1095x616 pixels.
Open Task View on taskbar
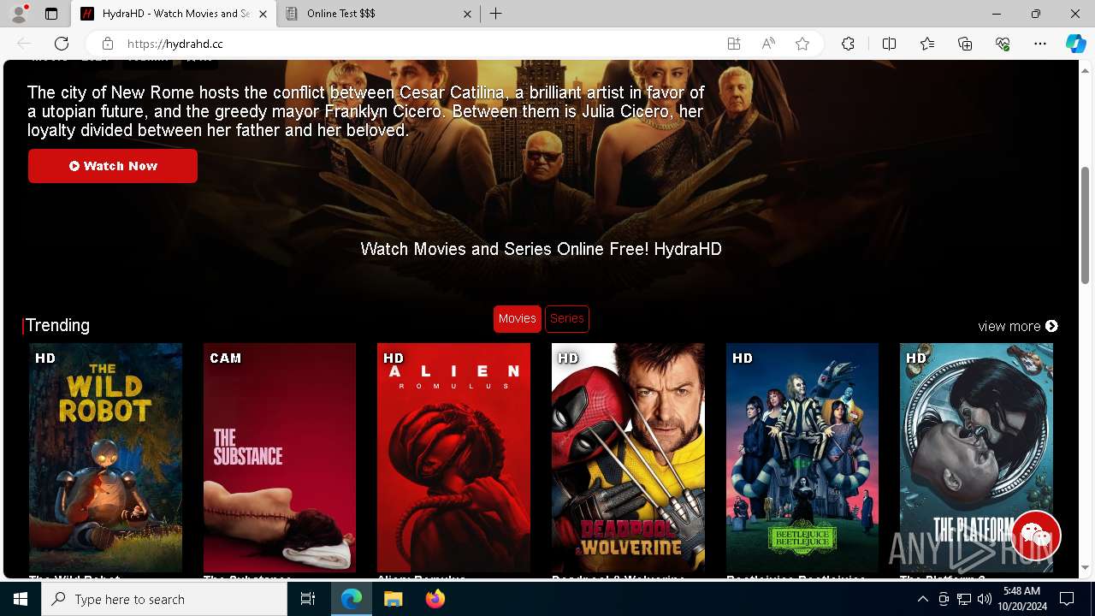[308, 599]
